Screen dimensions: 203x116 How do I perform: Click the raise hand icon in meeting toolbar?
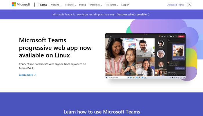pyautogui.click(x=165, y=37)
